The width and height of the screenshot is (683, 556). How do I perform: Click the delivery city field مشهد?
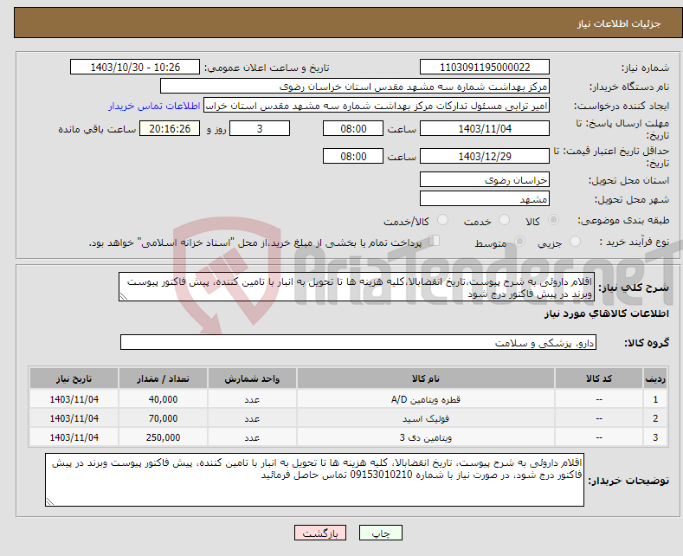(485, 198)
